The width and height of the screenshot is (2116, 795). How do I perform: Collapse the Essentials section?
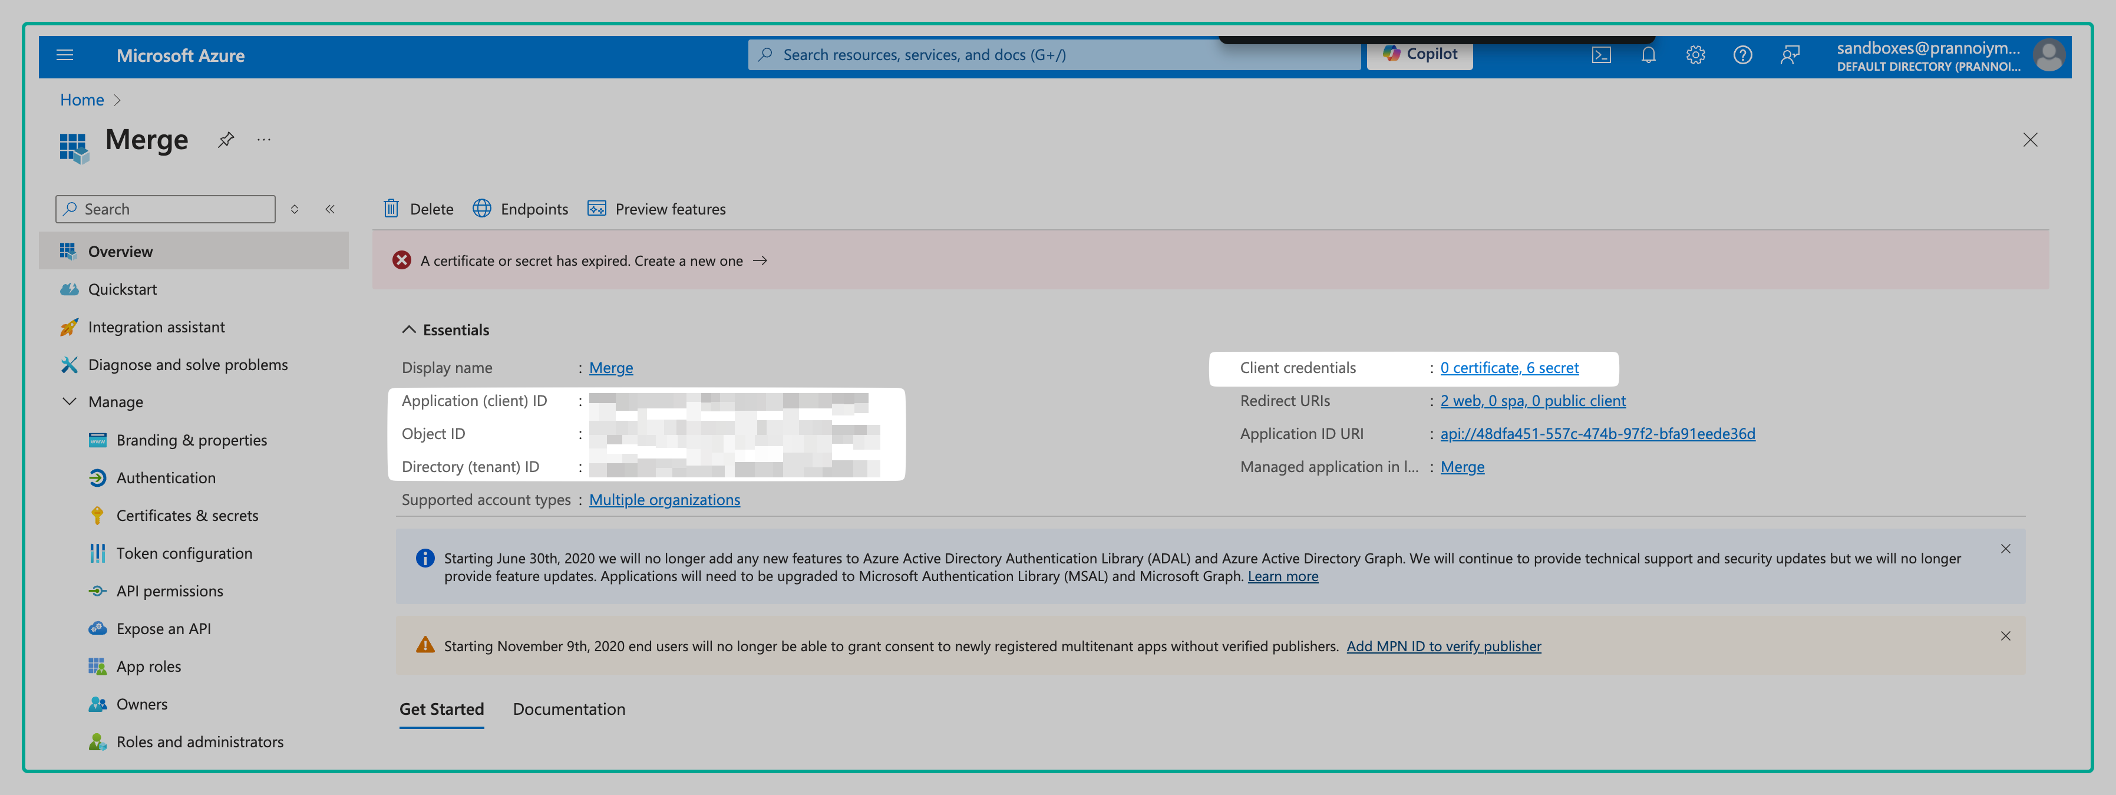click(x=409, y=329)
